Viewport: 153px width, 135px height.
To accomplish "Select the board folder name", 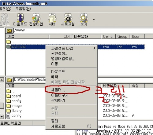I will coord(16,96).
